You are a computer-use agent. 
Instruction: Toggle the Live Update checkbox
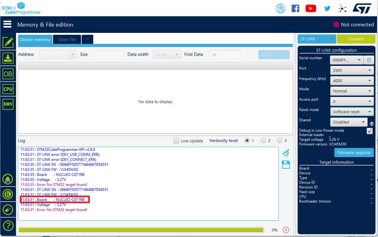pos(176,141)
